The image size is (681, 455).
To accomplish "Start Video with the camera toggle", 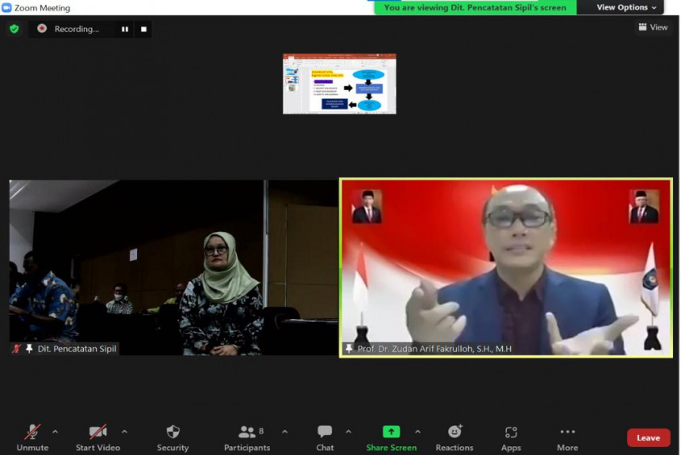I will pyautogui.click(x=98, y=437).
